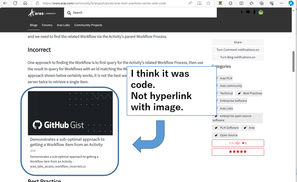Open the Best Practices category tag
This screenshot has width=297, height=182.
click(x=249, y=93)
